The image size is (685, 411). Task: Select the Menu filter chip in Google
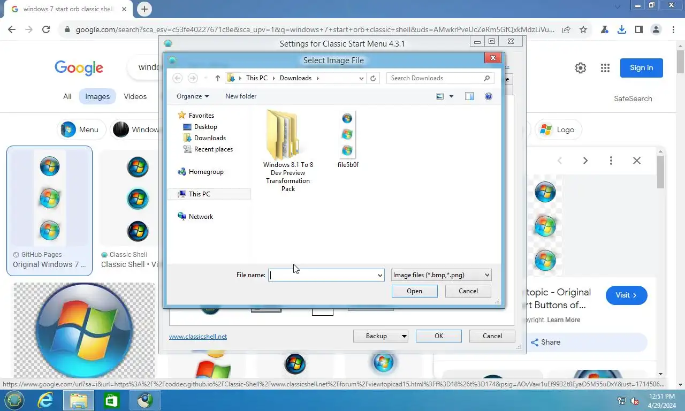pos(81,130)
